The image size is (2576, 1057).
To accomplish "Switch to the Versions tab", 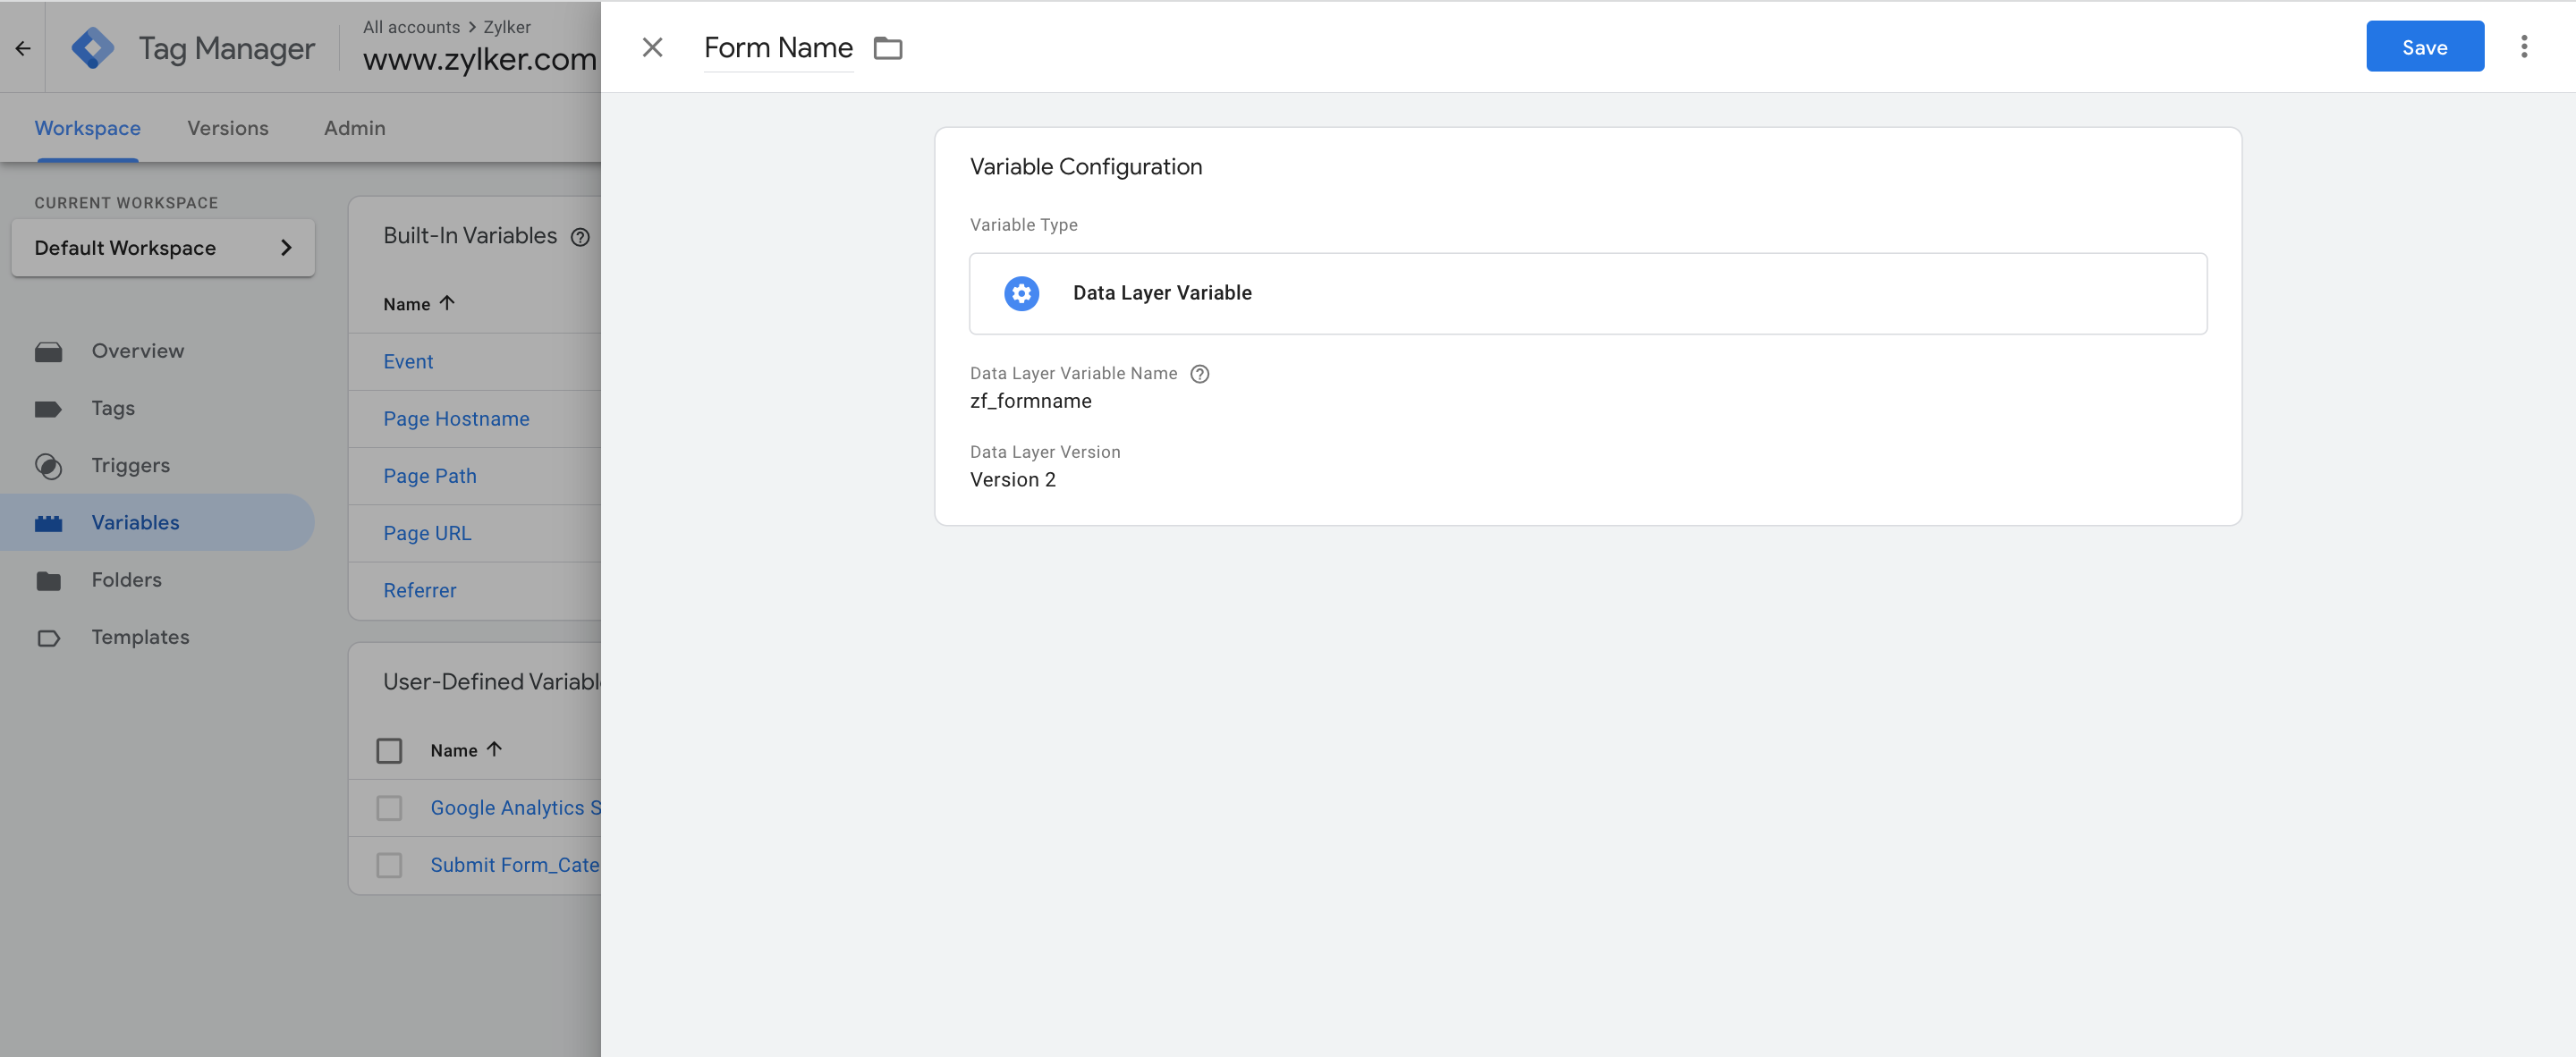I will 228,128.
